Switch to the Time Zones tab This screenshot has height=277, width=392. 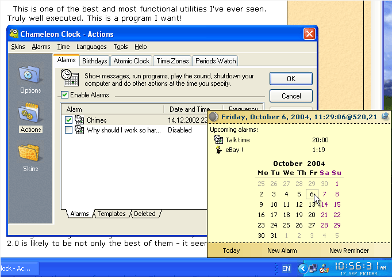point(172,61)
